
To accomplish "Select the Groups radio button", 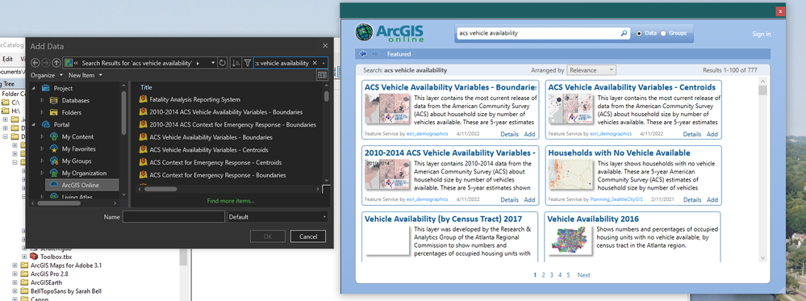I will pyautogui.click(x=663, y=33).
